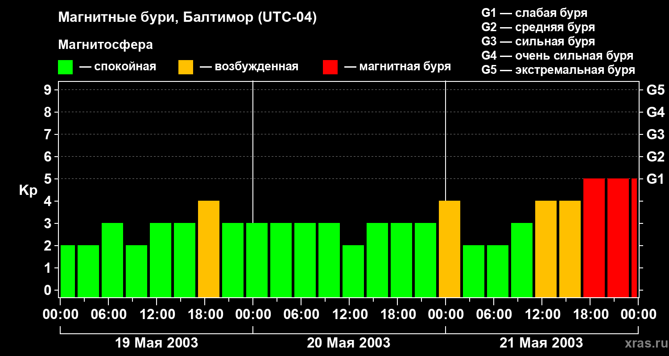The image size is (669, 356).
Task: Click the G3 — сильная буря legend entry
Action: click(x=538, y=41)
